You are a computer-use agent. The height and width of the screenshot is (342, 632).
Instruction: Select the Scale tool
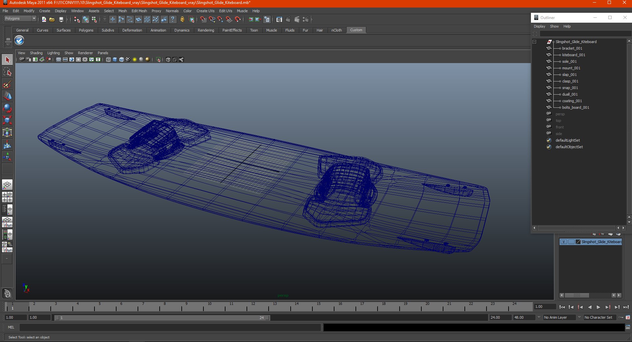[7, 120]
